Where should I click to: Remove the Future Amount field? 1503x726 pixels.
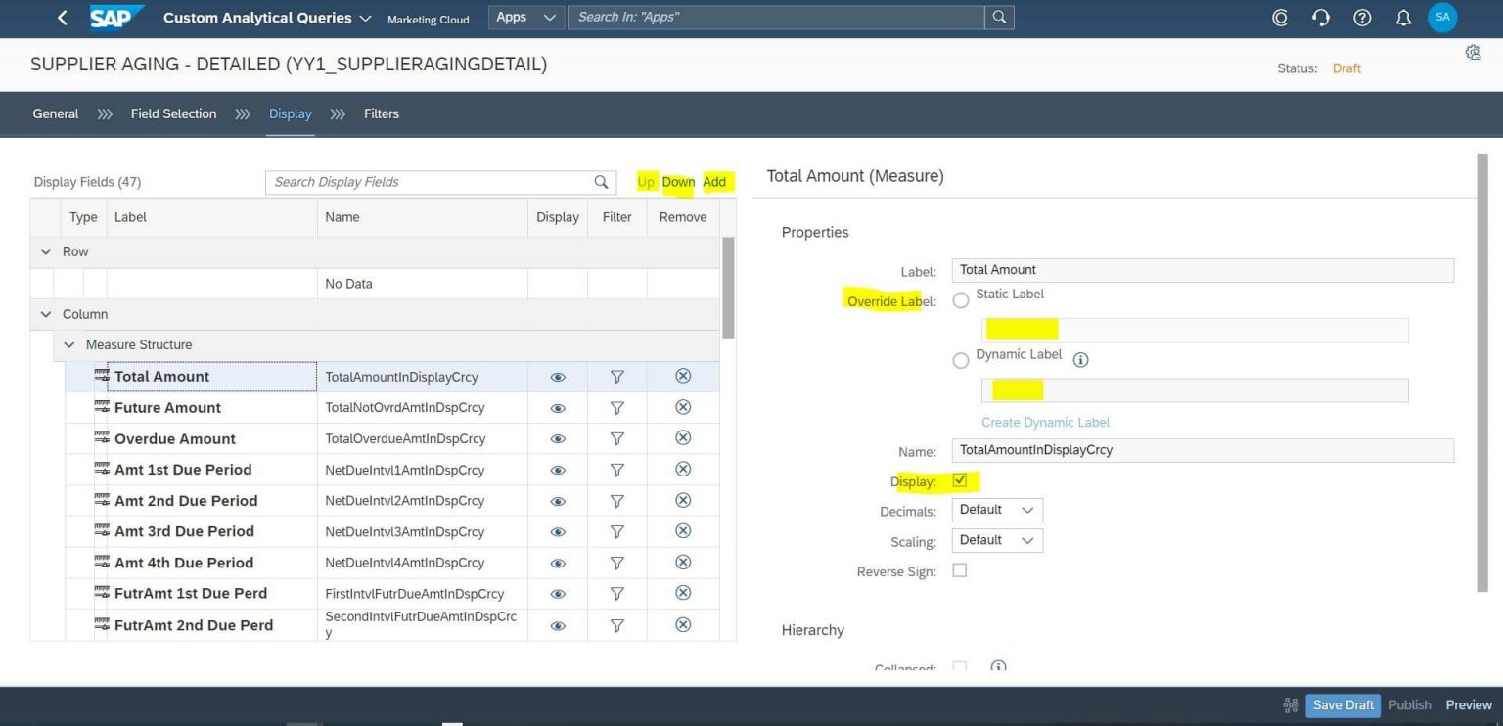682,407
